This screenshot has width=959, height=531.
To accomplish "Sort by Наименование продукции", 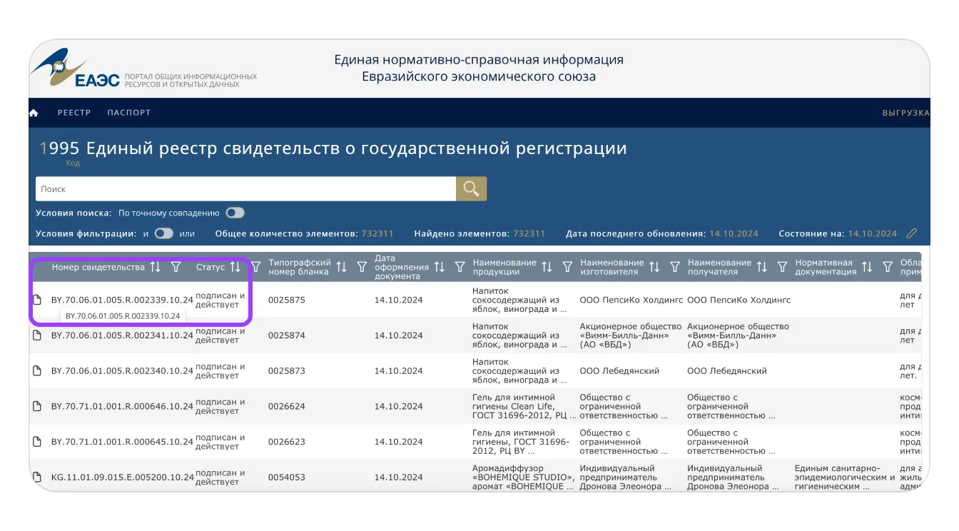I will coord(547,267).
